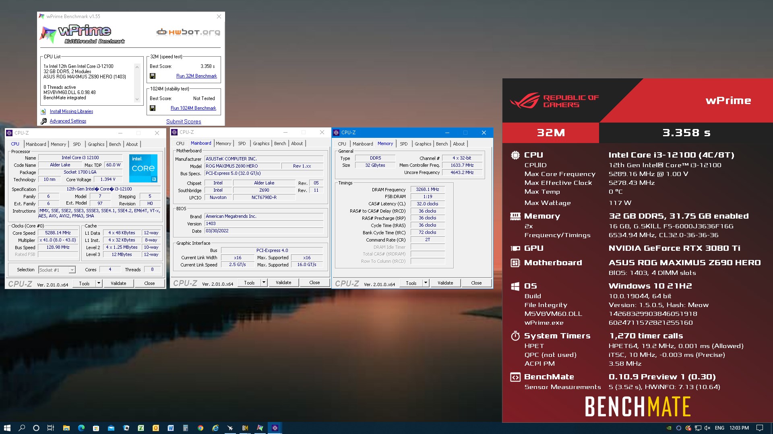Open the Windows Start menu
The height and width of the screenshot is (434, 773).
coord(7,428)
